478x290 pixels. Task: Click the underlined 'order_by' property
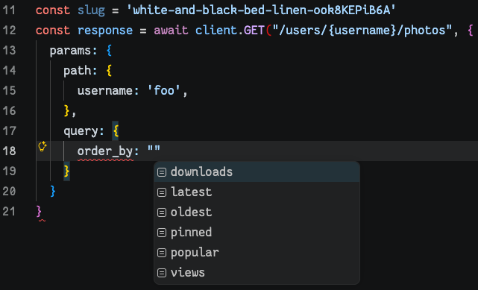tap(105, 151)
